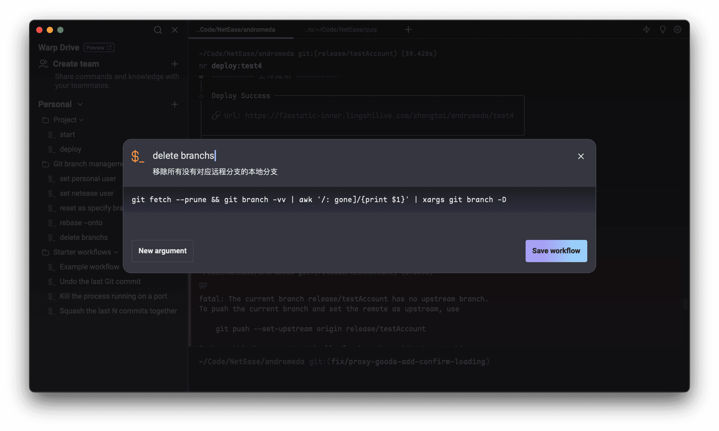Collapse the Starter workflows chevron
719x431 pixels.
[116, 252]
